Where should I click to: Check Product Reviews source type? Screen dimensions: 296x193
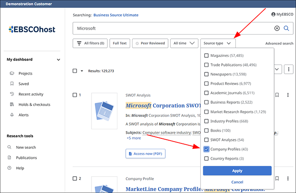pos(207,84)
